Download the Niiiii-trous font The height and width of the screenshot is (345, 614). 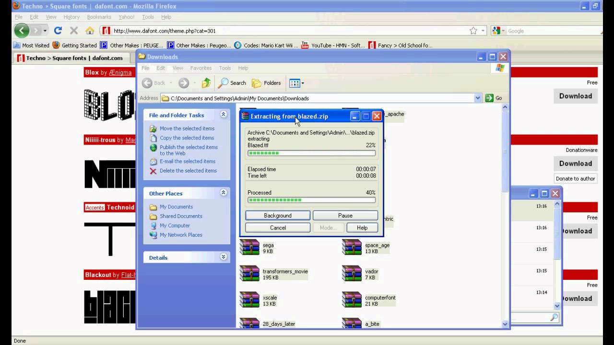[x=576, y=163]
